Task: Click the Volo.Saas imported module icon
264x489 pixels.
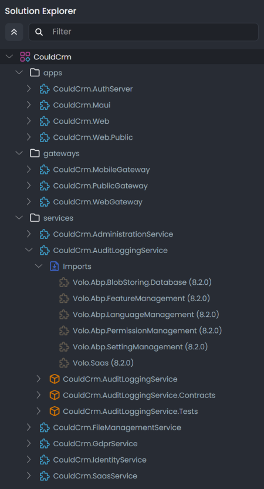Action: (x=64, y=363)
